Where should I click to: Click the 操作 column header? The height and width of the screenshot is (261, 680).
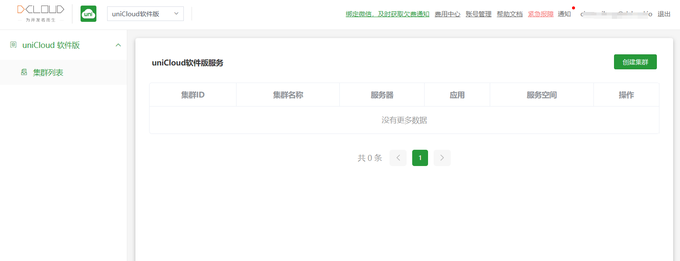pyautogui.click(x=626, y=95)
